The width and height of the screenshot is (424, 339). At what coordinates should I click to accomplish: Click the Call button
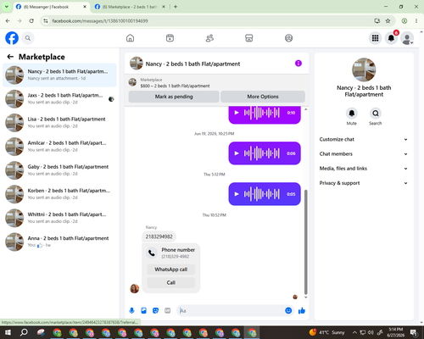[171, 282]
